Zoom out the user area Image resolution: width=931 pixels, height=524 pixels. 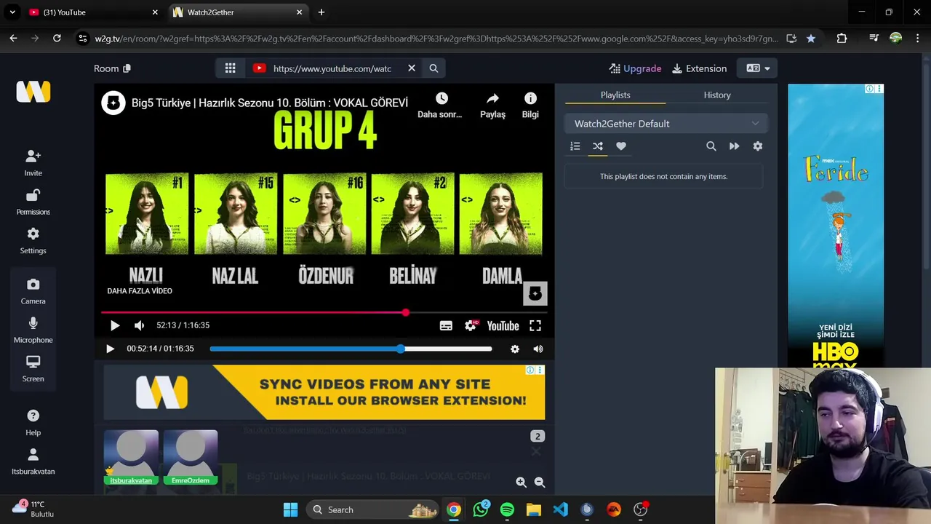[x=540, y=482]
